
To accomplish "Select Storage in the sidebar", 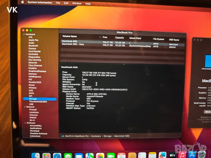I will point(40,99).
